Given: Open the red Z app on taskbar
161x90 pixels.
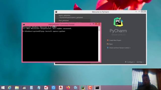Looking at the screenshot, I should pos(46,88).
